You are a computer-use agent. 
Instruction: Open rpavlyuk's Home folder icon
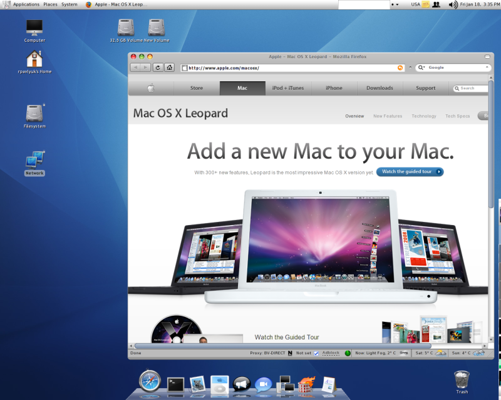click(34, 62)
